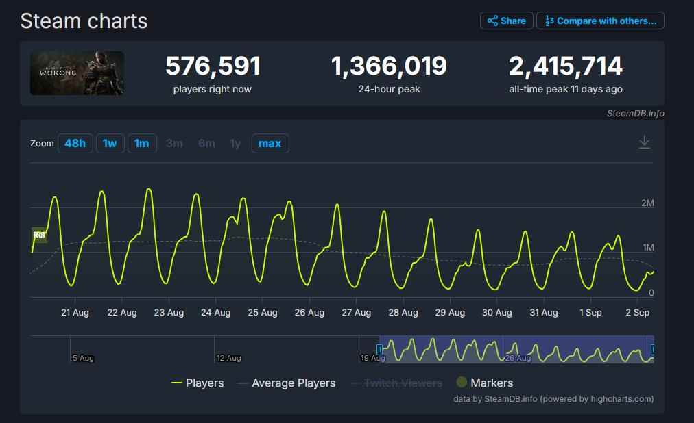The image size is (694, 423).
Task: Click the SteamDB.info watermark text
Action: click(635, 114)
